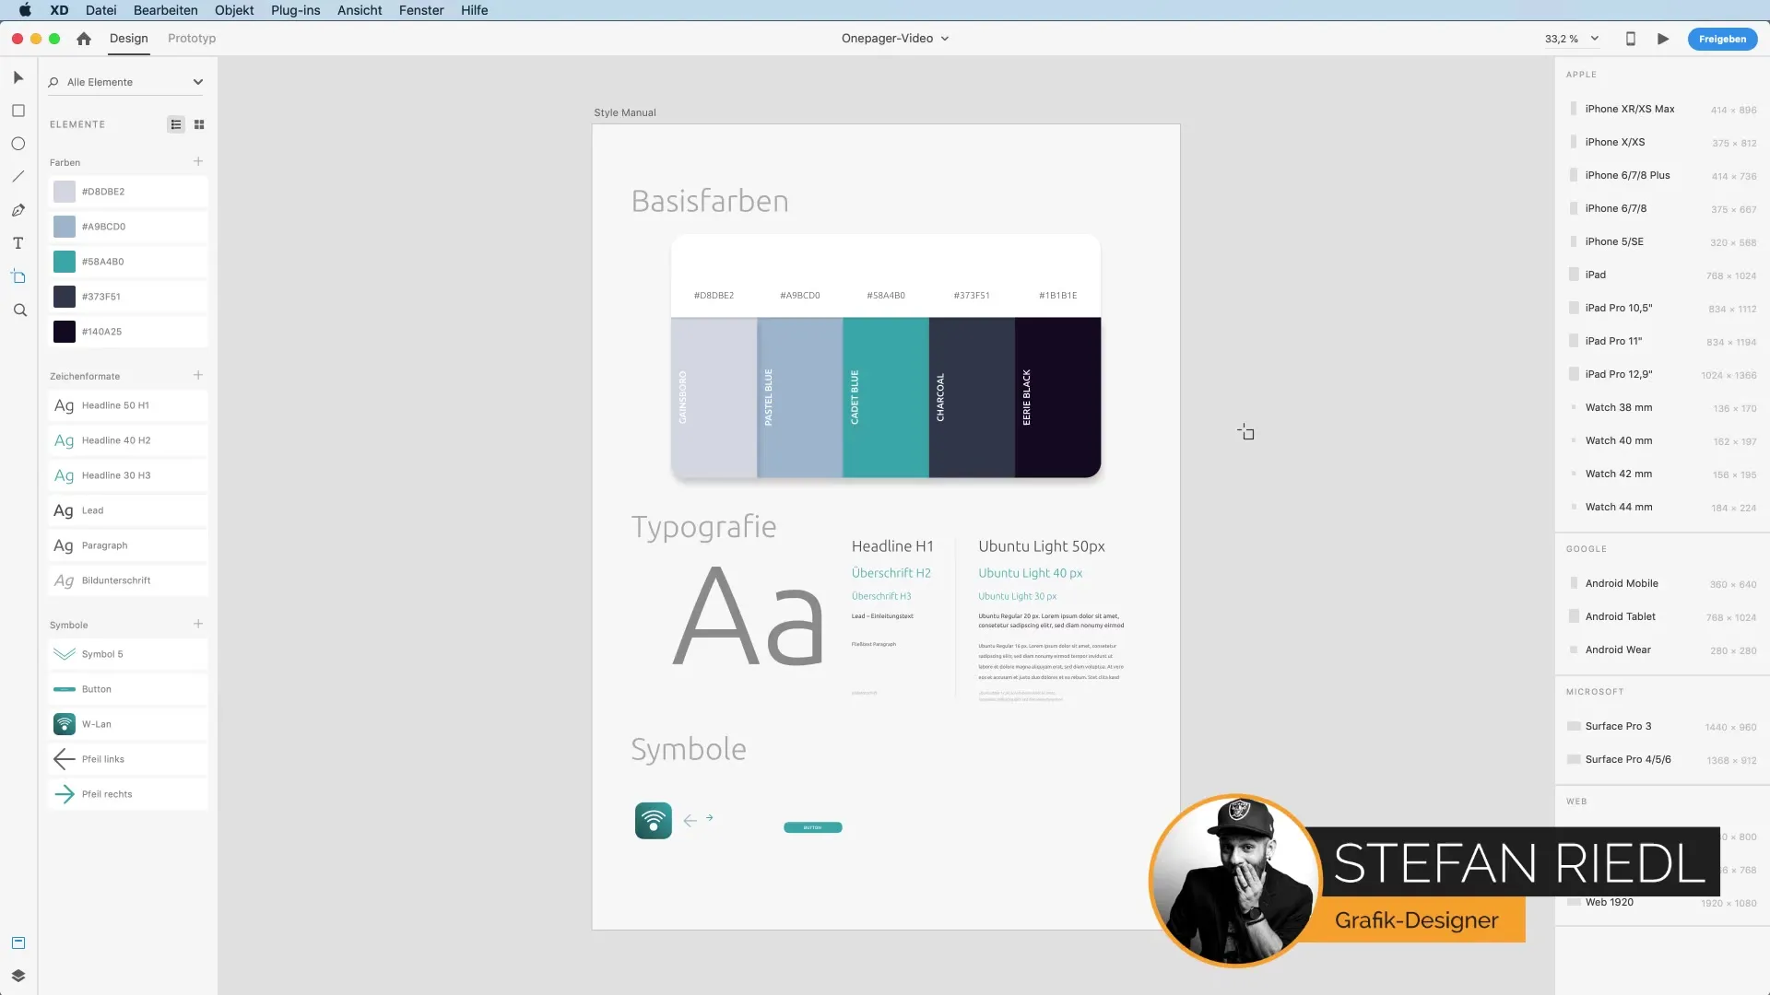Open the Datei menu
The height and width of the screenshot is (995, 1770).
click(101, 10)
